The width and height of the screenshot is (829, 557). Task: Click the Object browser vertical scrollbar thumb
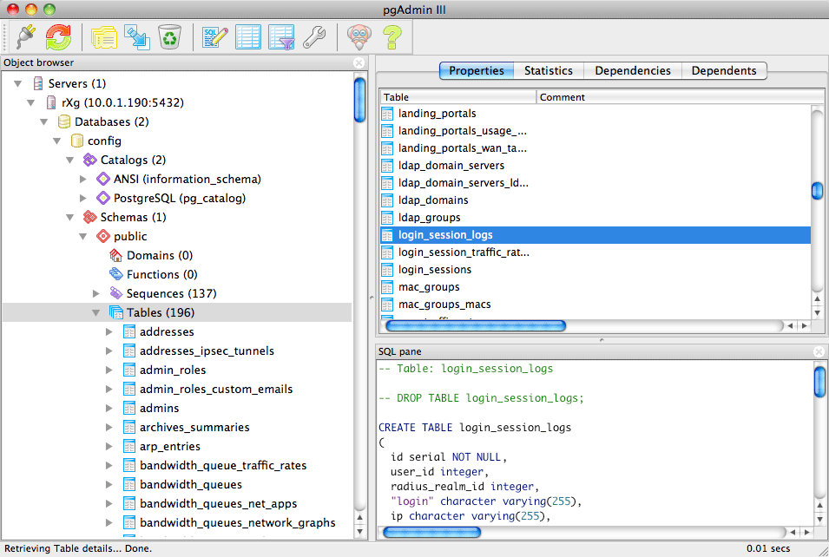tap(360, 100)
